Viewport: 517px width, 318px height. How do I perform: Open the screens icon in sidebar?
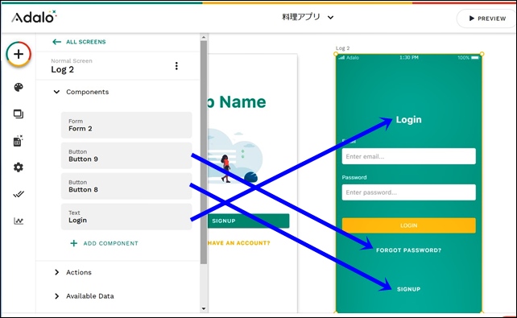(19, 114)
